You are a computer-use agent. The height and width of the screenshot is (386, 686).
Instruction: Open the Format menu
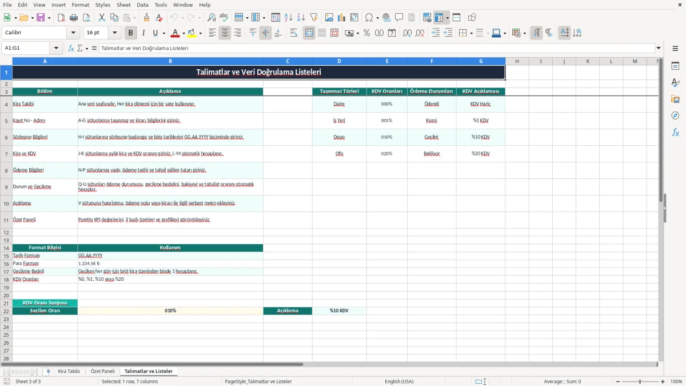(80, 5)
